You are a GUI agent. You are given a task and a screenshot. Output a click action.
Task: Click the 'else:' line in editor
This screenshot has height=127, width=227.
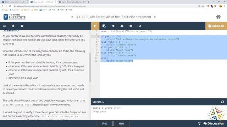point(104,58)
